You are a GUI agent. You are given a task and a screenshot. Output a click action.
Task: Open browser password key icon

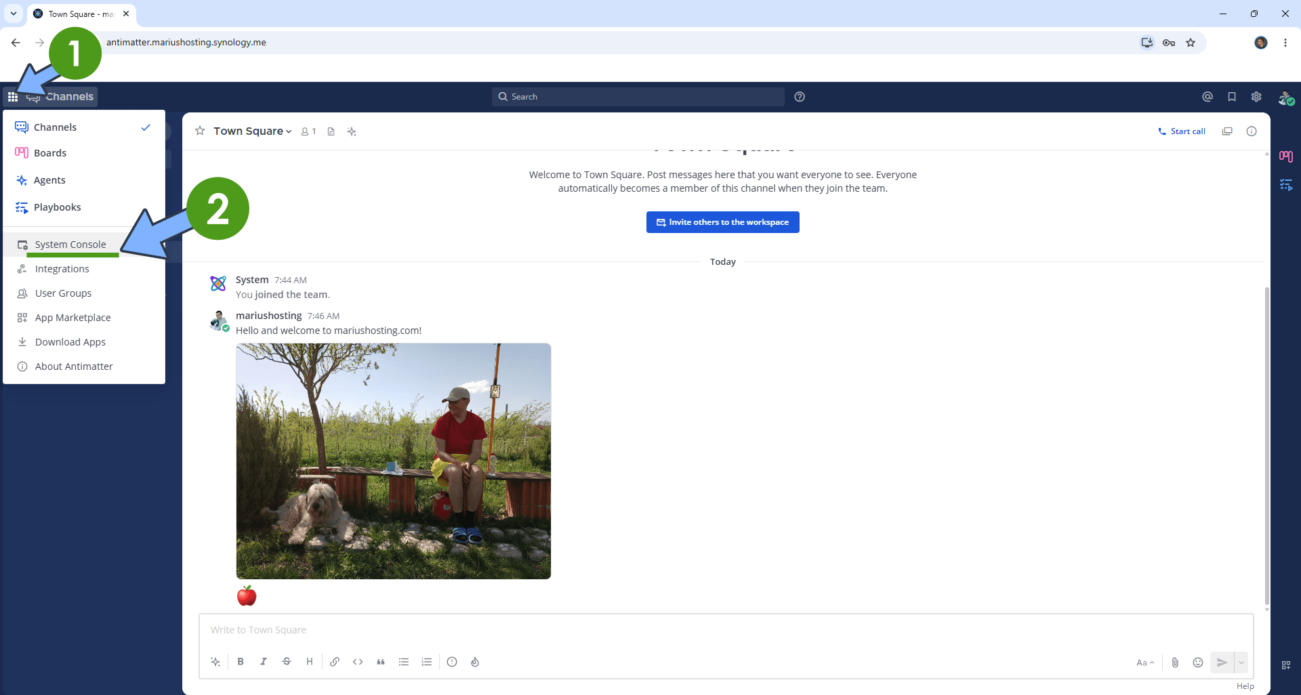(x=1169, y=43)
